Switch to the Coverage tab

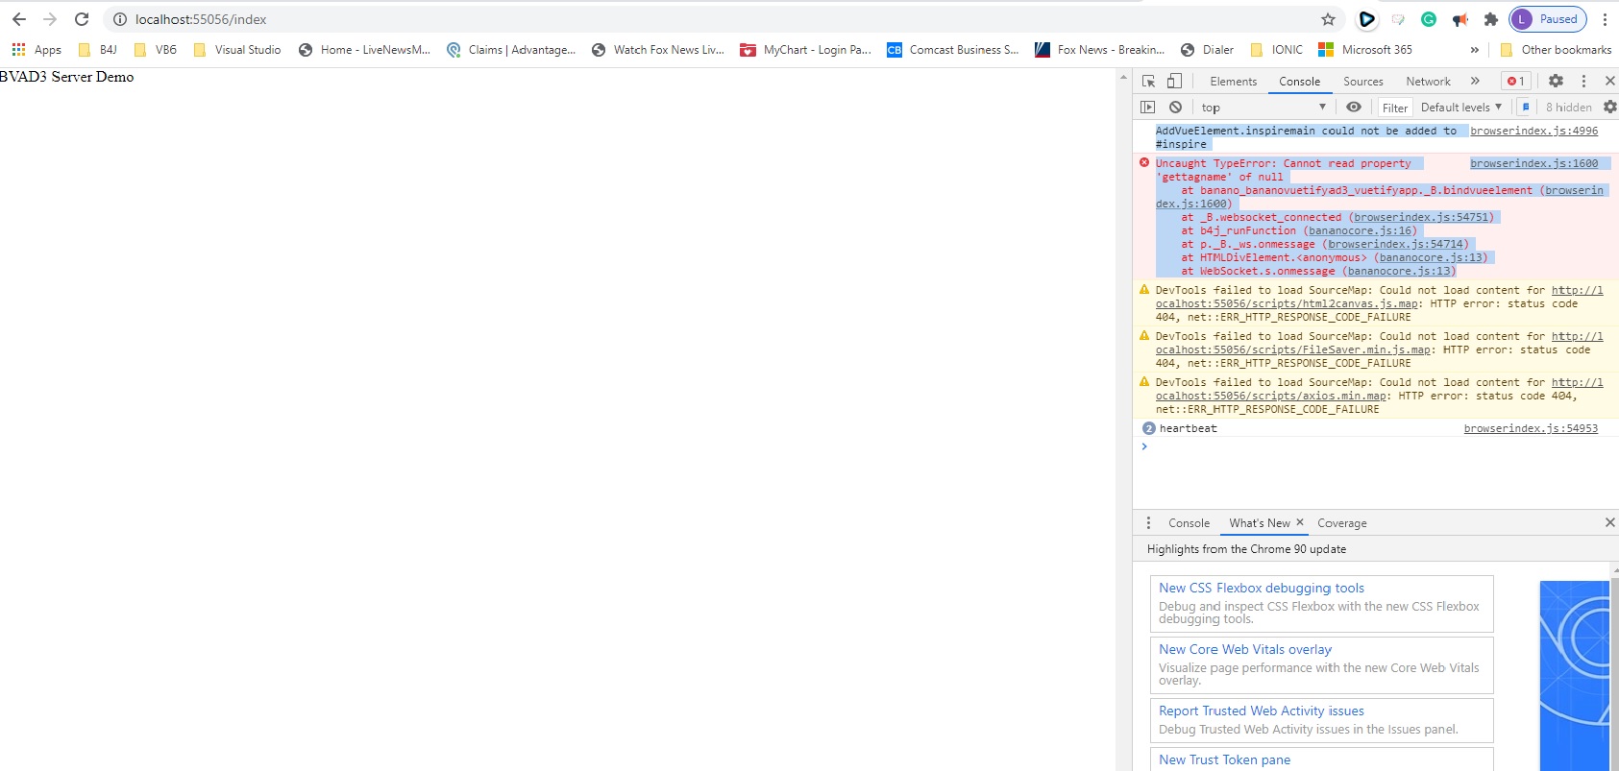[1341, 523]
